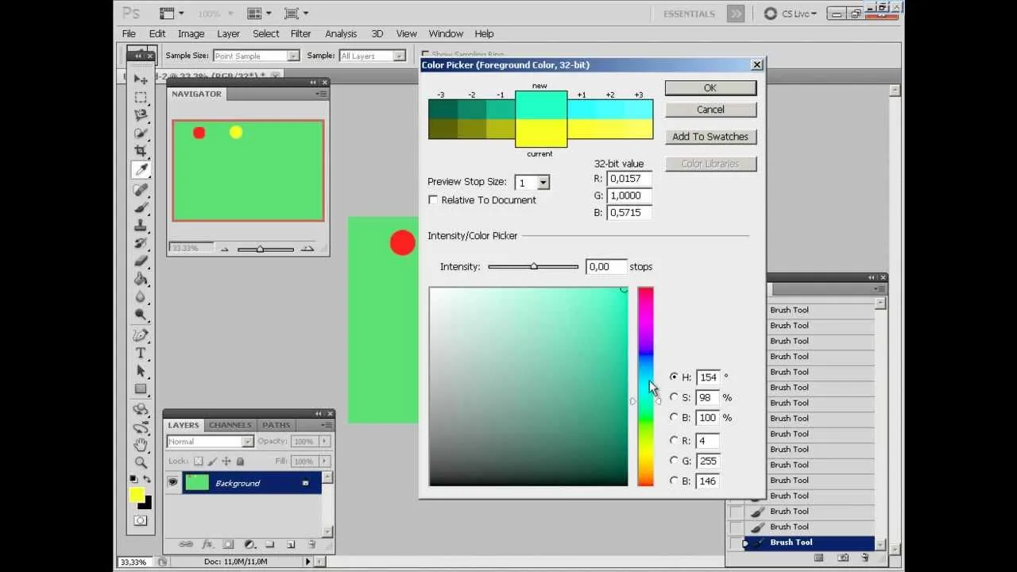The image size is (1017, 572).
Task: Select the Eyedropper tool
Action: click(x=141, y=169)
